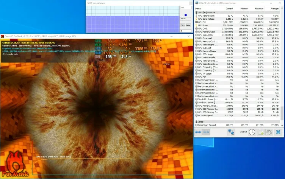The image size is (285, 179).
Task: Click the chip icon beside RTSS group header
Action: (196, 122)
